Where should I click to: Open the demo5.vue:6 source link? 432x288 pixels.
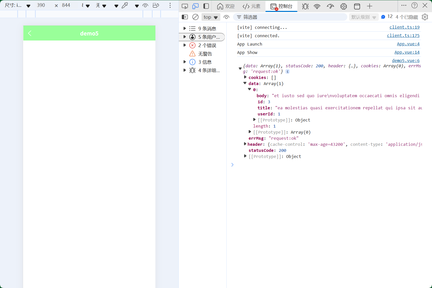[406, 60]
